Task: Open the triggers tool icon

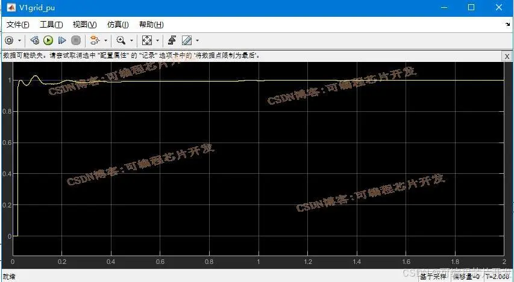Action: (x=172, y=40)
